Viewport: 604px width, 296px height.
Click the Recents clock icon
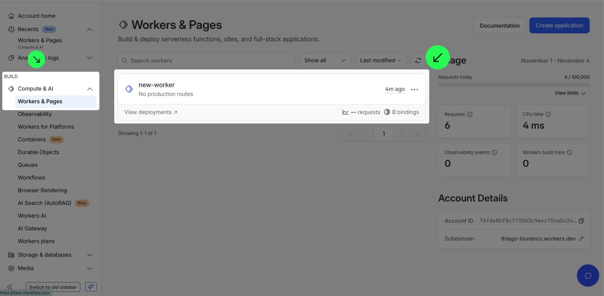11,29
